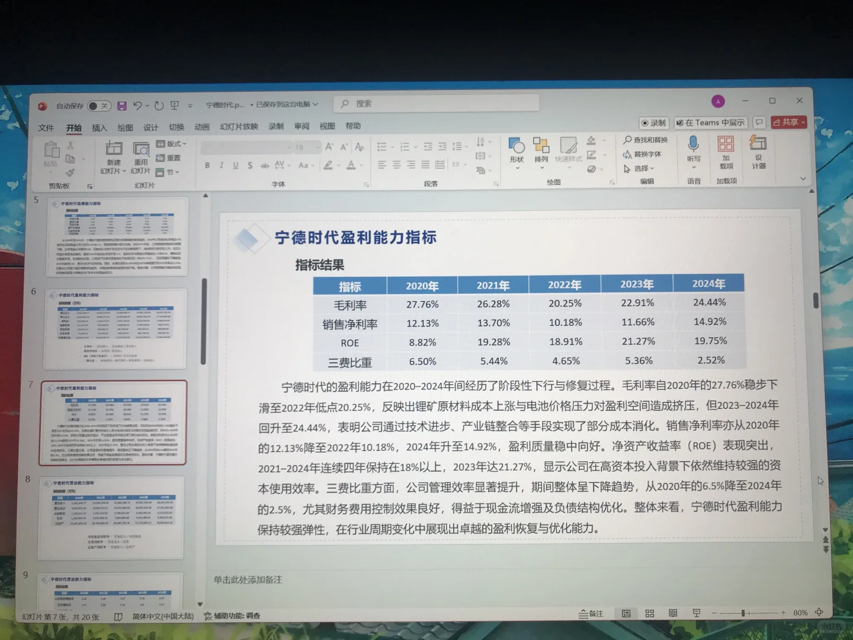The image size is (853, 640).
Task: Click 单击此处添加备注 notes field
Action: [x=248, y=580]
